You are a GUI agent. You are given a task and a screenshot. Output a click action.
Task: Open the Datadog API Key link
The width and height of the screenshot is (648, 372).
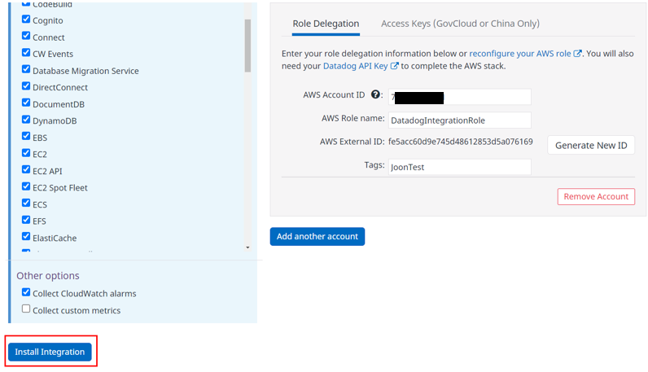click(356, 66)
